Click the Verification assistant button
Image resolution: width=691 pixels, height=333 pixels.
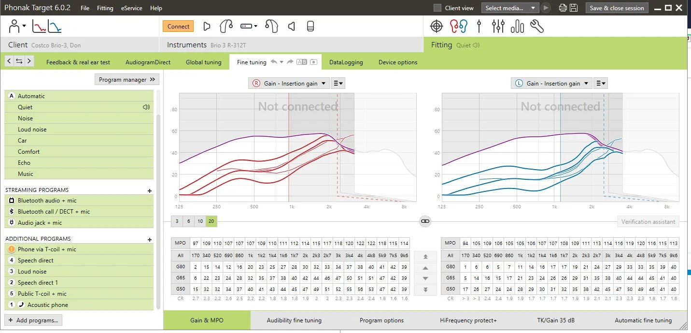(648, 221)
